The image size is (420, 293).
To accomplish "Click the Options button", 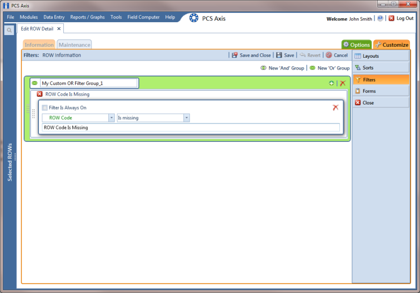I will click(357, 44).
